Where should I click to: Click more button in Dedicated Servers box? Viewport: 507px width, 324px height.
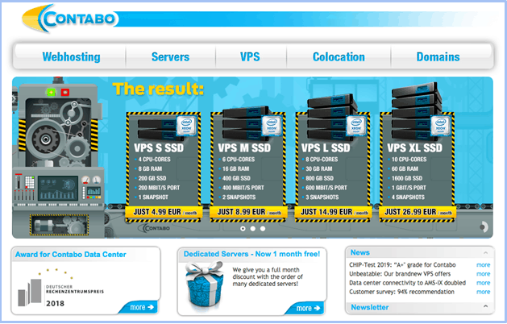[x=307, y=308]
